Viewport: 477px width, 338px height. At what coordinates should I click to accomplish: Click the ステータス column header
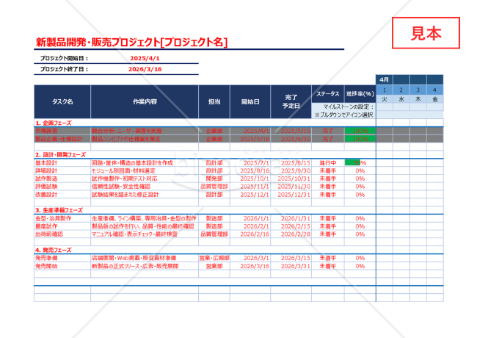[x=327, y=94]
